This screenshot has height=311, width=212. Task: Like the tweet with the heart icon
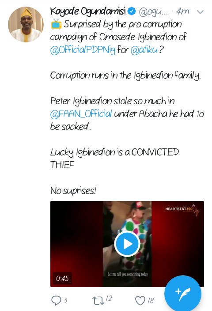click(140, 300)
